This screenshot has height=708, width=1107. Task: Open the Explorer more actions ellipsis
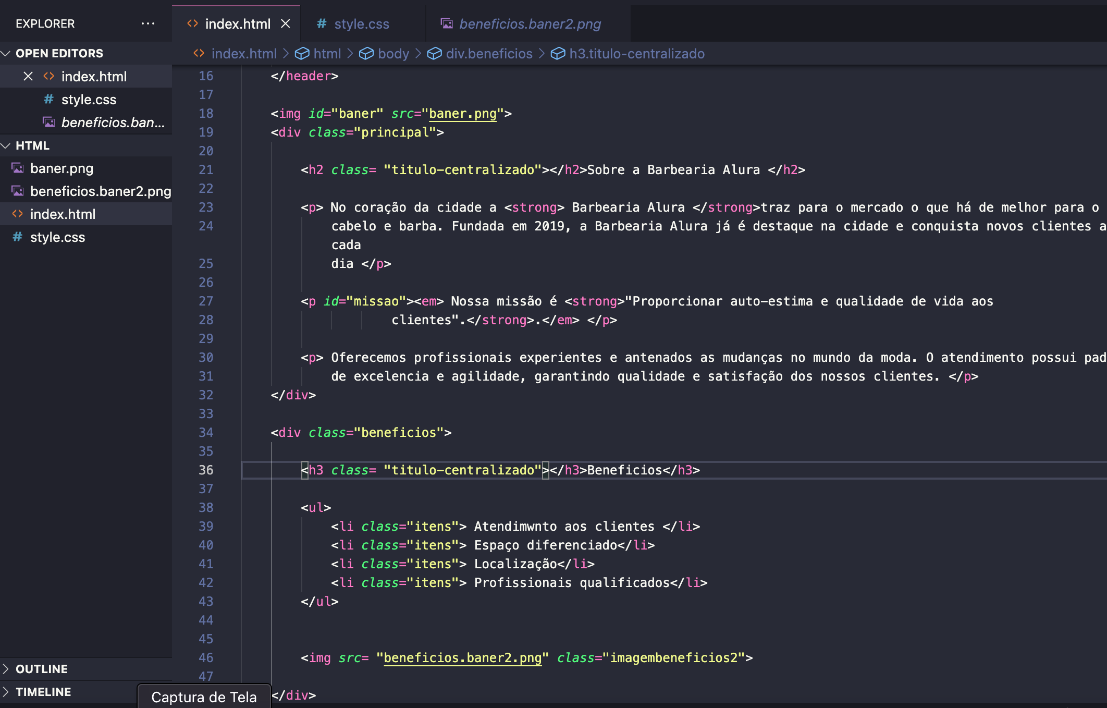click(x=148, y=23)
